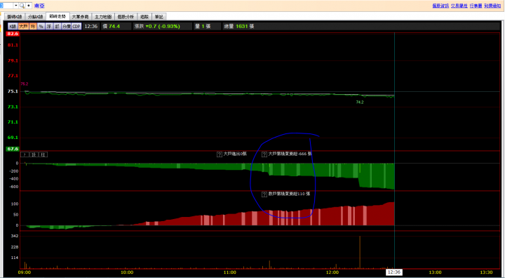505x278 pixels.
Task: Open the 個股資訊 link
Action: (440, 6)
